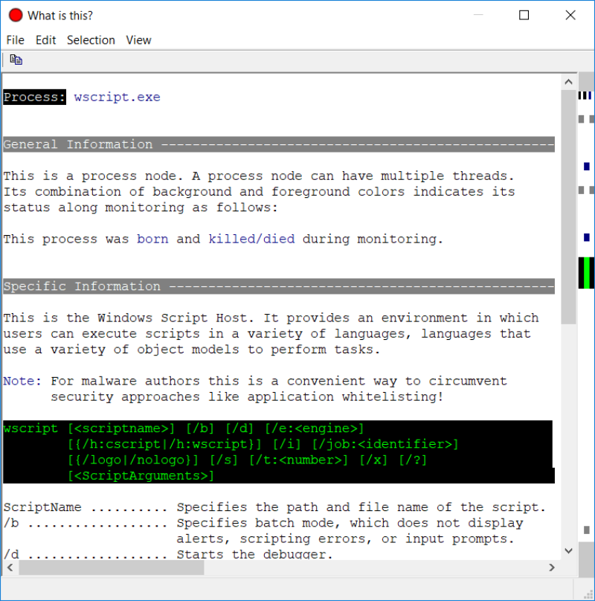Click the horizontal scrollbar right arrow
The image size is (595, 601).
pos(552,568)
